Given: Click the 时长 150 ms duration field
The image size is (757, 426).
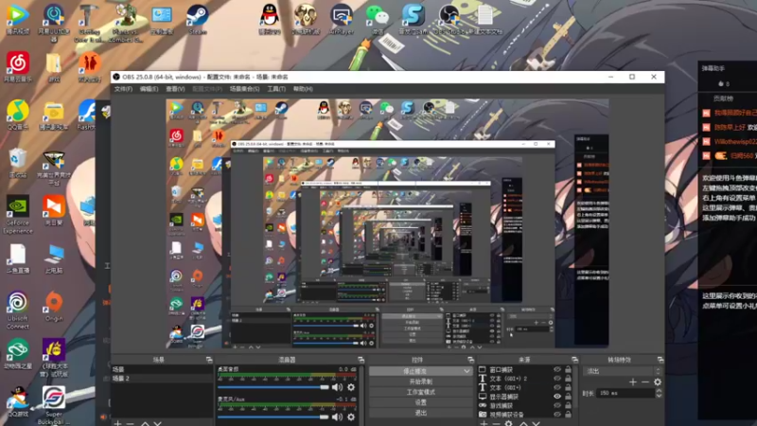Looking at the screenshot, I should [625, 393].
